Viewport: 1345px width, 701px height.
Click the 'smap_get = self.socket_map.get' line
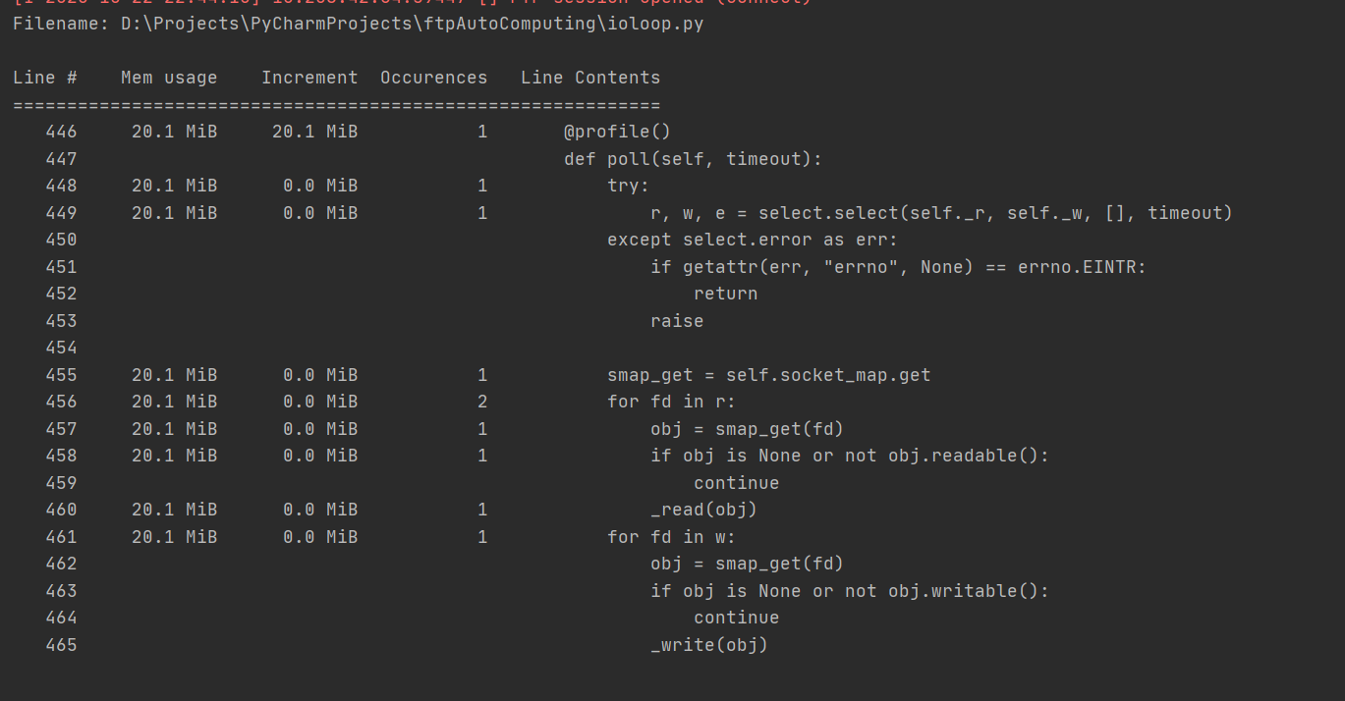(x=768, y=375)
